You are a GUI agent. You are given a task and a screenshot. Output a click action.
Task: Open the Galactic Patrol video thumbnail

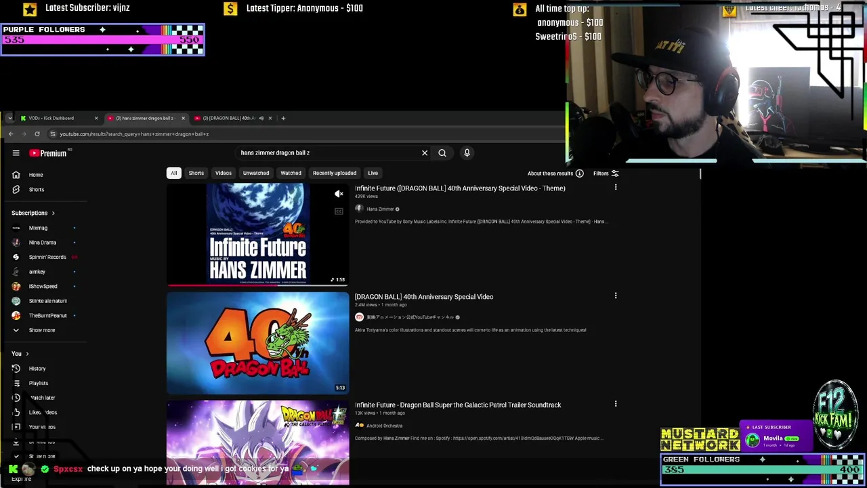[x=258, y=443]
